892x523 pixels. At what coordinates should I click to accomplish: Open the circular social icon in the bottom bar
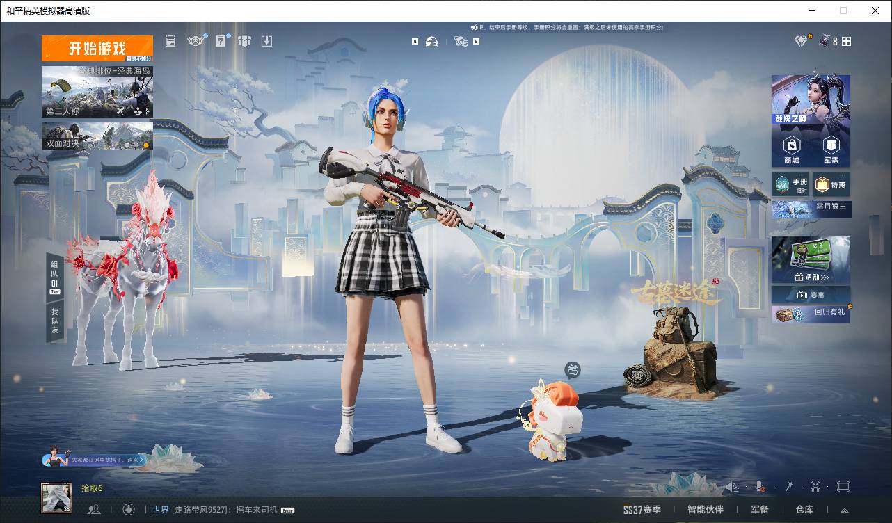[x=128, y=510]
